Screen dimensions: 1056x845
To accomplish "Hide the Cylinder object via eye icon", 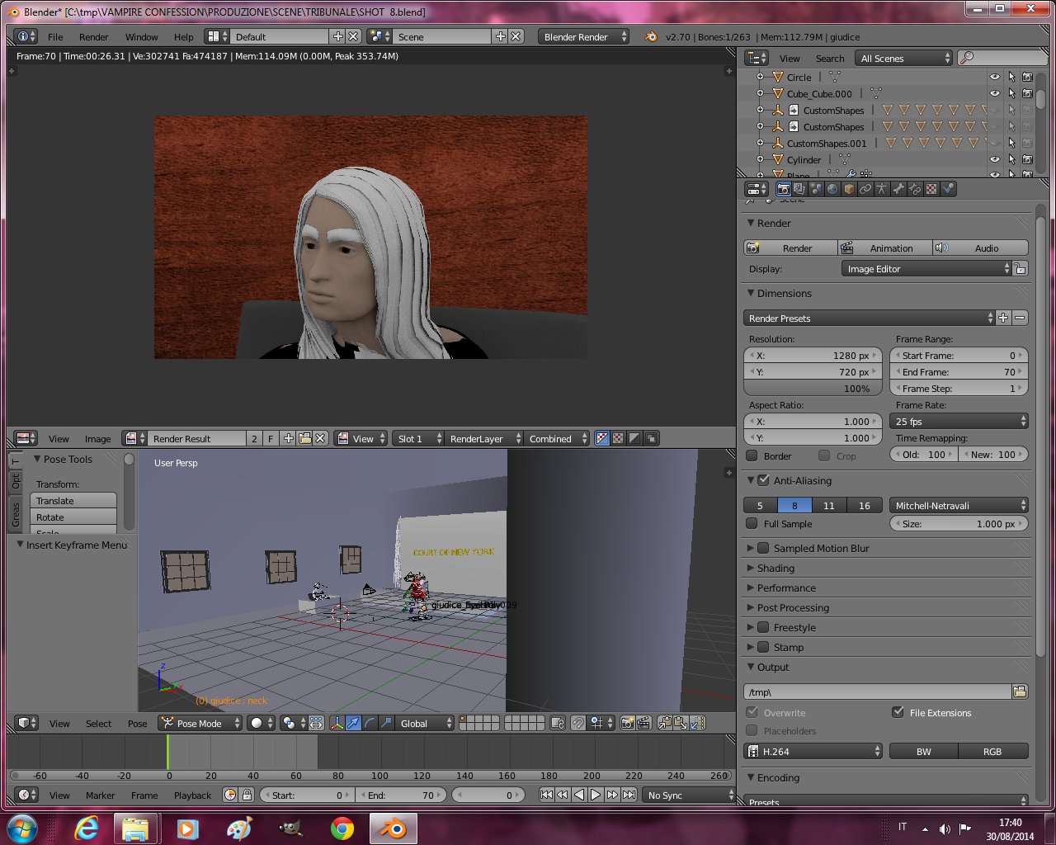I will pos(994,159).
